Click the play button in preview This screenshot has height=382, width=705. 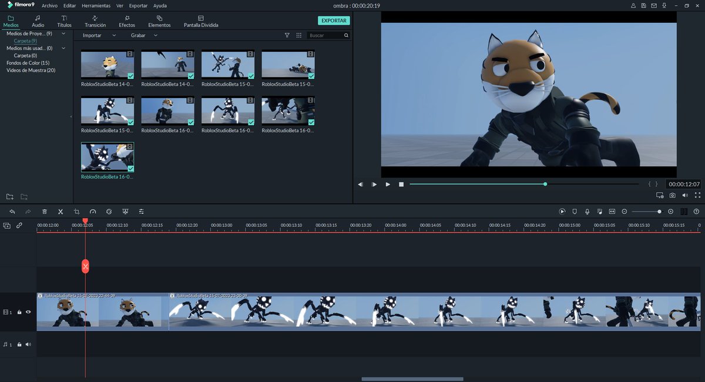388,184
